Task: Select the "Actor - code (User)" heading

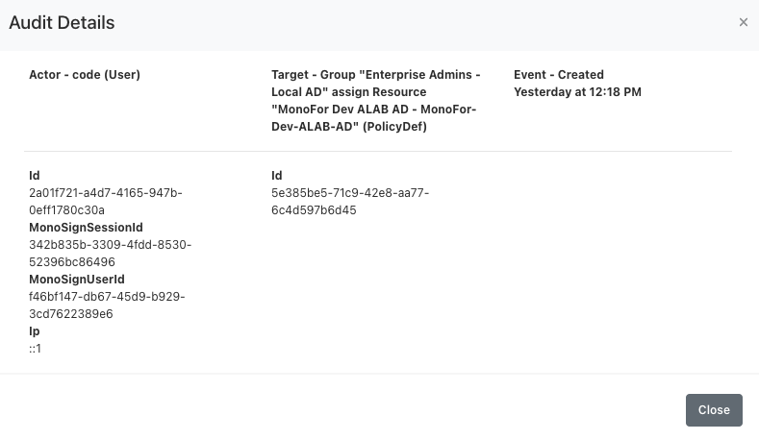Action: click(x=85, y=75)
